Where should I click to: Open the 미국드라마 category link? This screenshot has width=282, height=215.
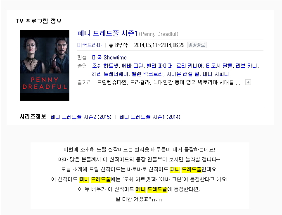coord(90,45)
